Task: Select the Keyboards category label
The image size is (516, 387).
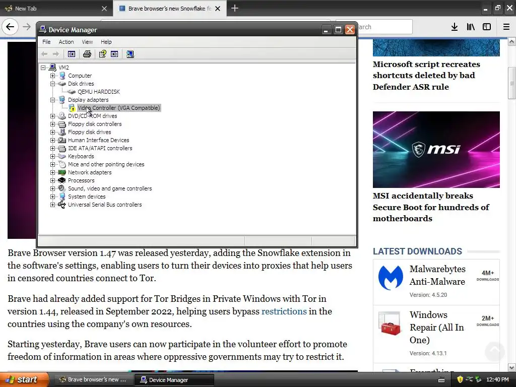Action: (x=81, y=156)
